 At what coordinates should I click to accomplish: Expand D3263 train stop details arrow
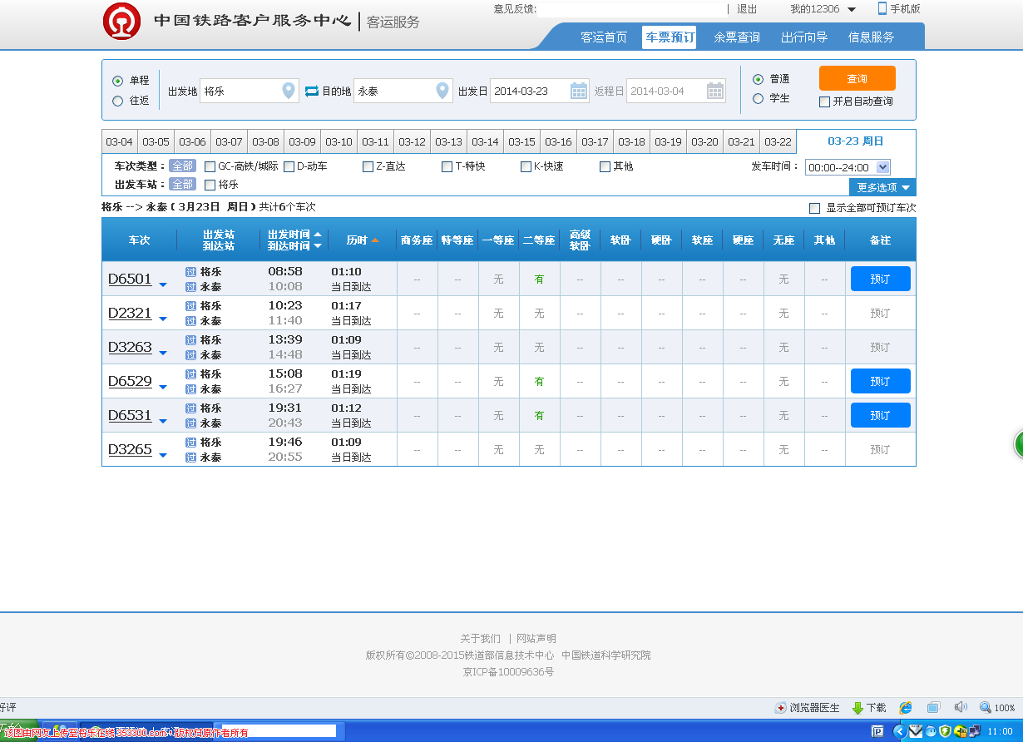click(163, 353)
